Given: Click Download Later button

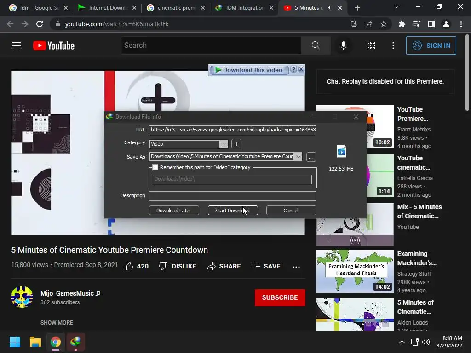Looking at the screenshot, I should pyautogui.click(x=174, y=211).
